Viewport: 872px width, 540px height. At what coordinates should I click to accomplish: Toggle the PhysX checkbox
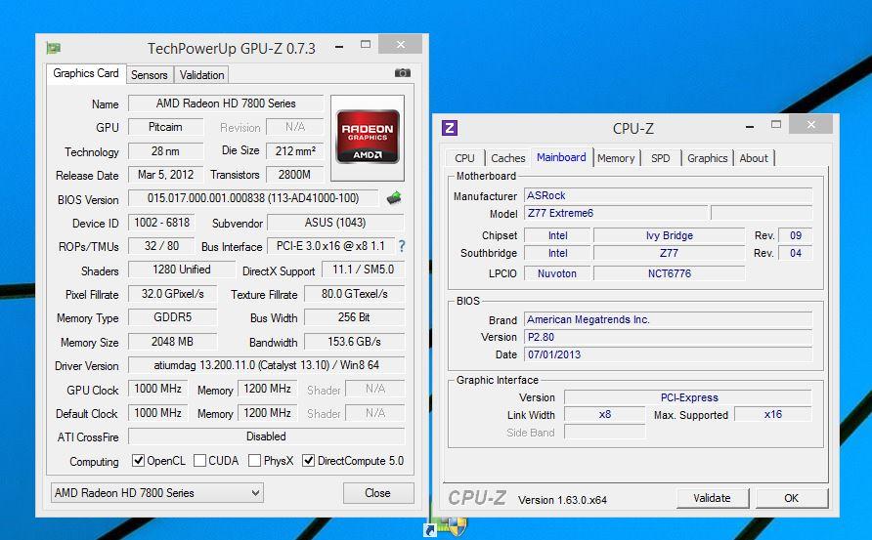(x=254, y=461)
